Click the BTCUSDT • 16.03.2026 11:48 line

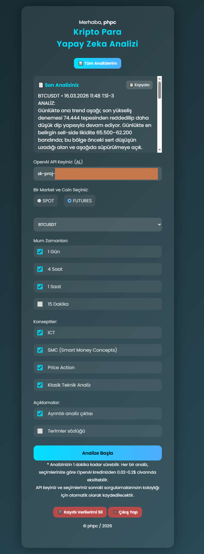(x=76, y=96)
